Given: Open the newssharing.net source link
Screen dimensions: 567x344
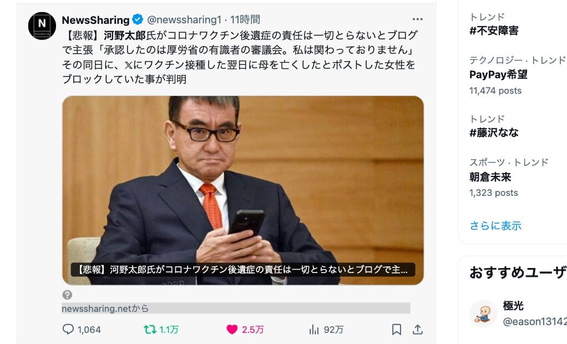Looking at the screenshot, I should (105, 308).
